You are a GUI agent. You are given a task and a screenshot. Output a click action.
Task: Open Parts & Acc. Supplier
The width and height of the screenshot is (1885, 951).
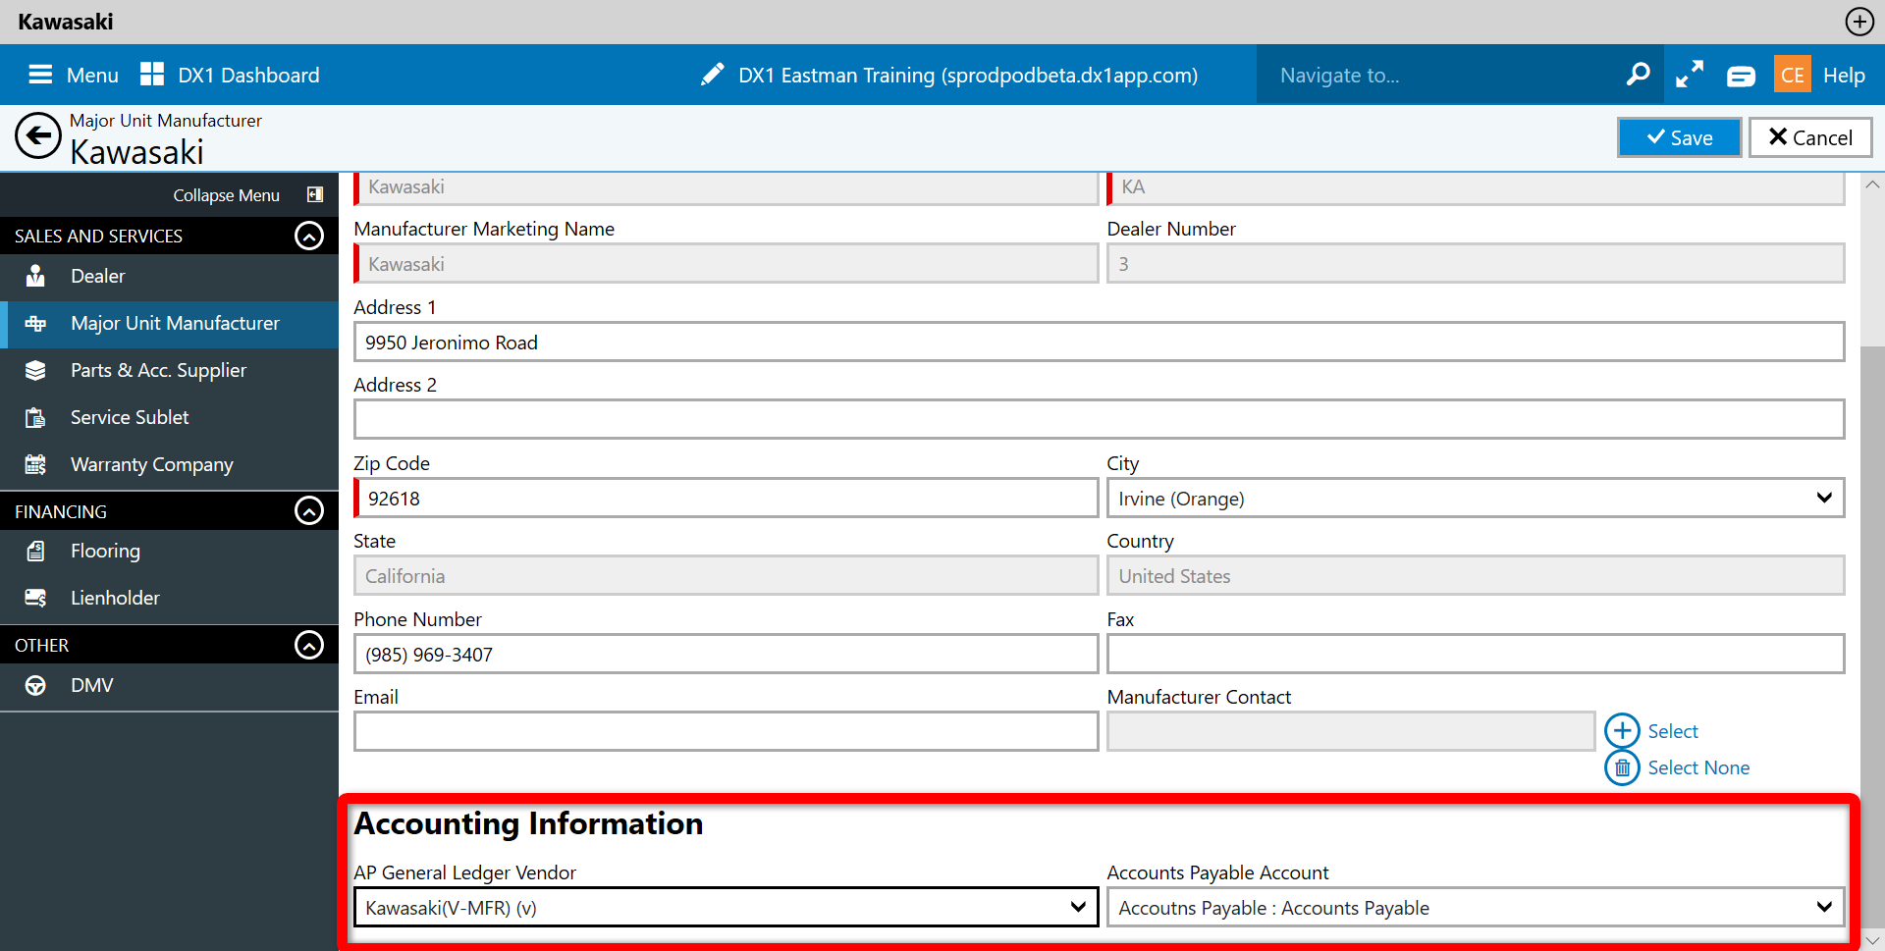(x=169, y=371)
